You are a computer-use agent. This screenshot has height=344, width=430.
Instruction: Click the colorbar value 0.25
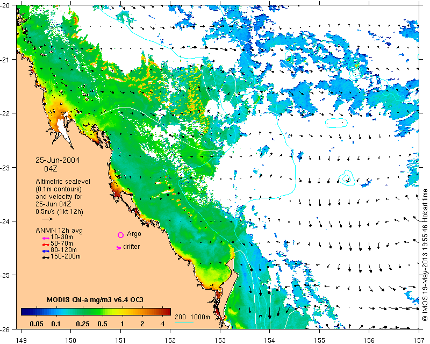(x=83, y=324)
